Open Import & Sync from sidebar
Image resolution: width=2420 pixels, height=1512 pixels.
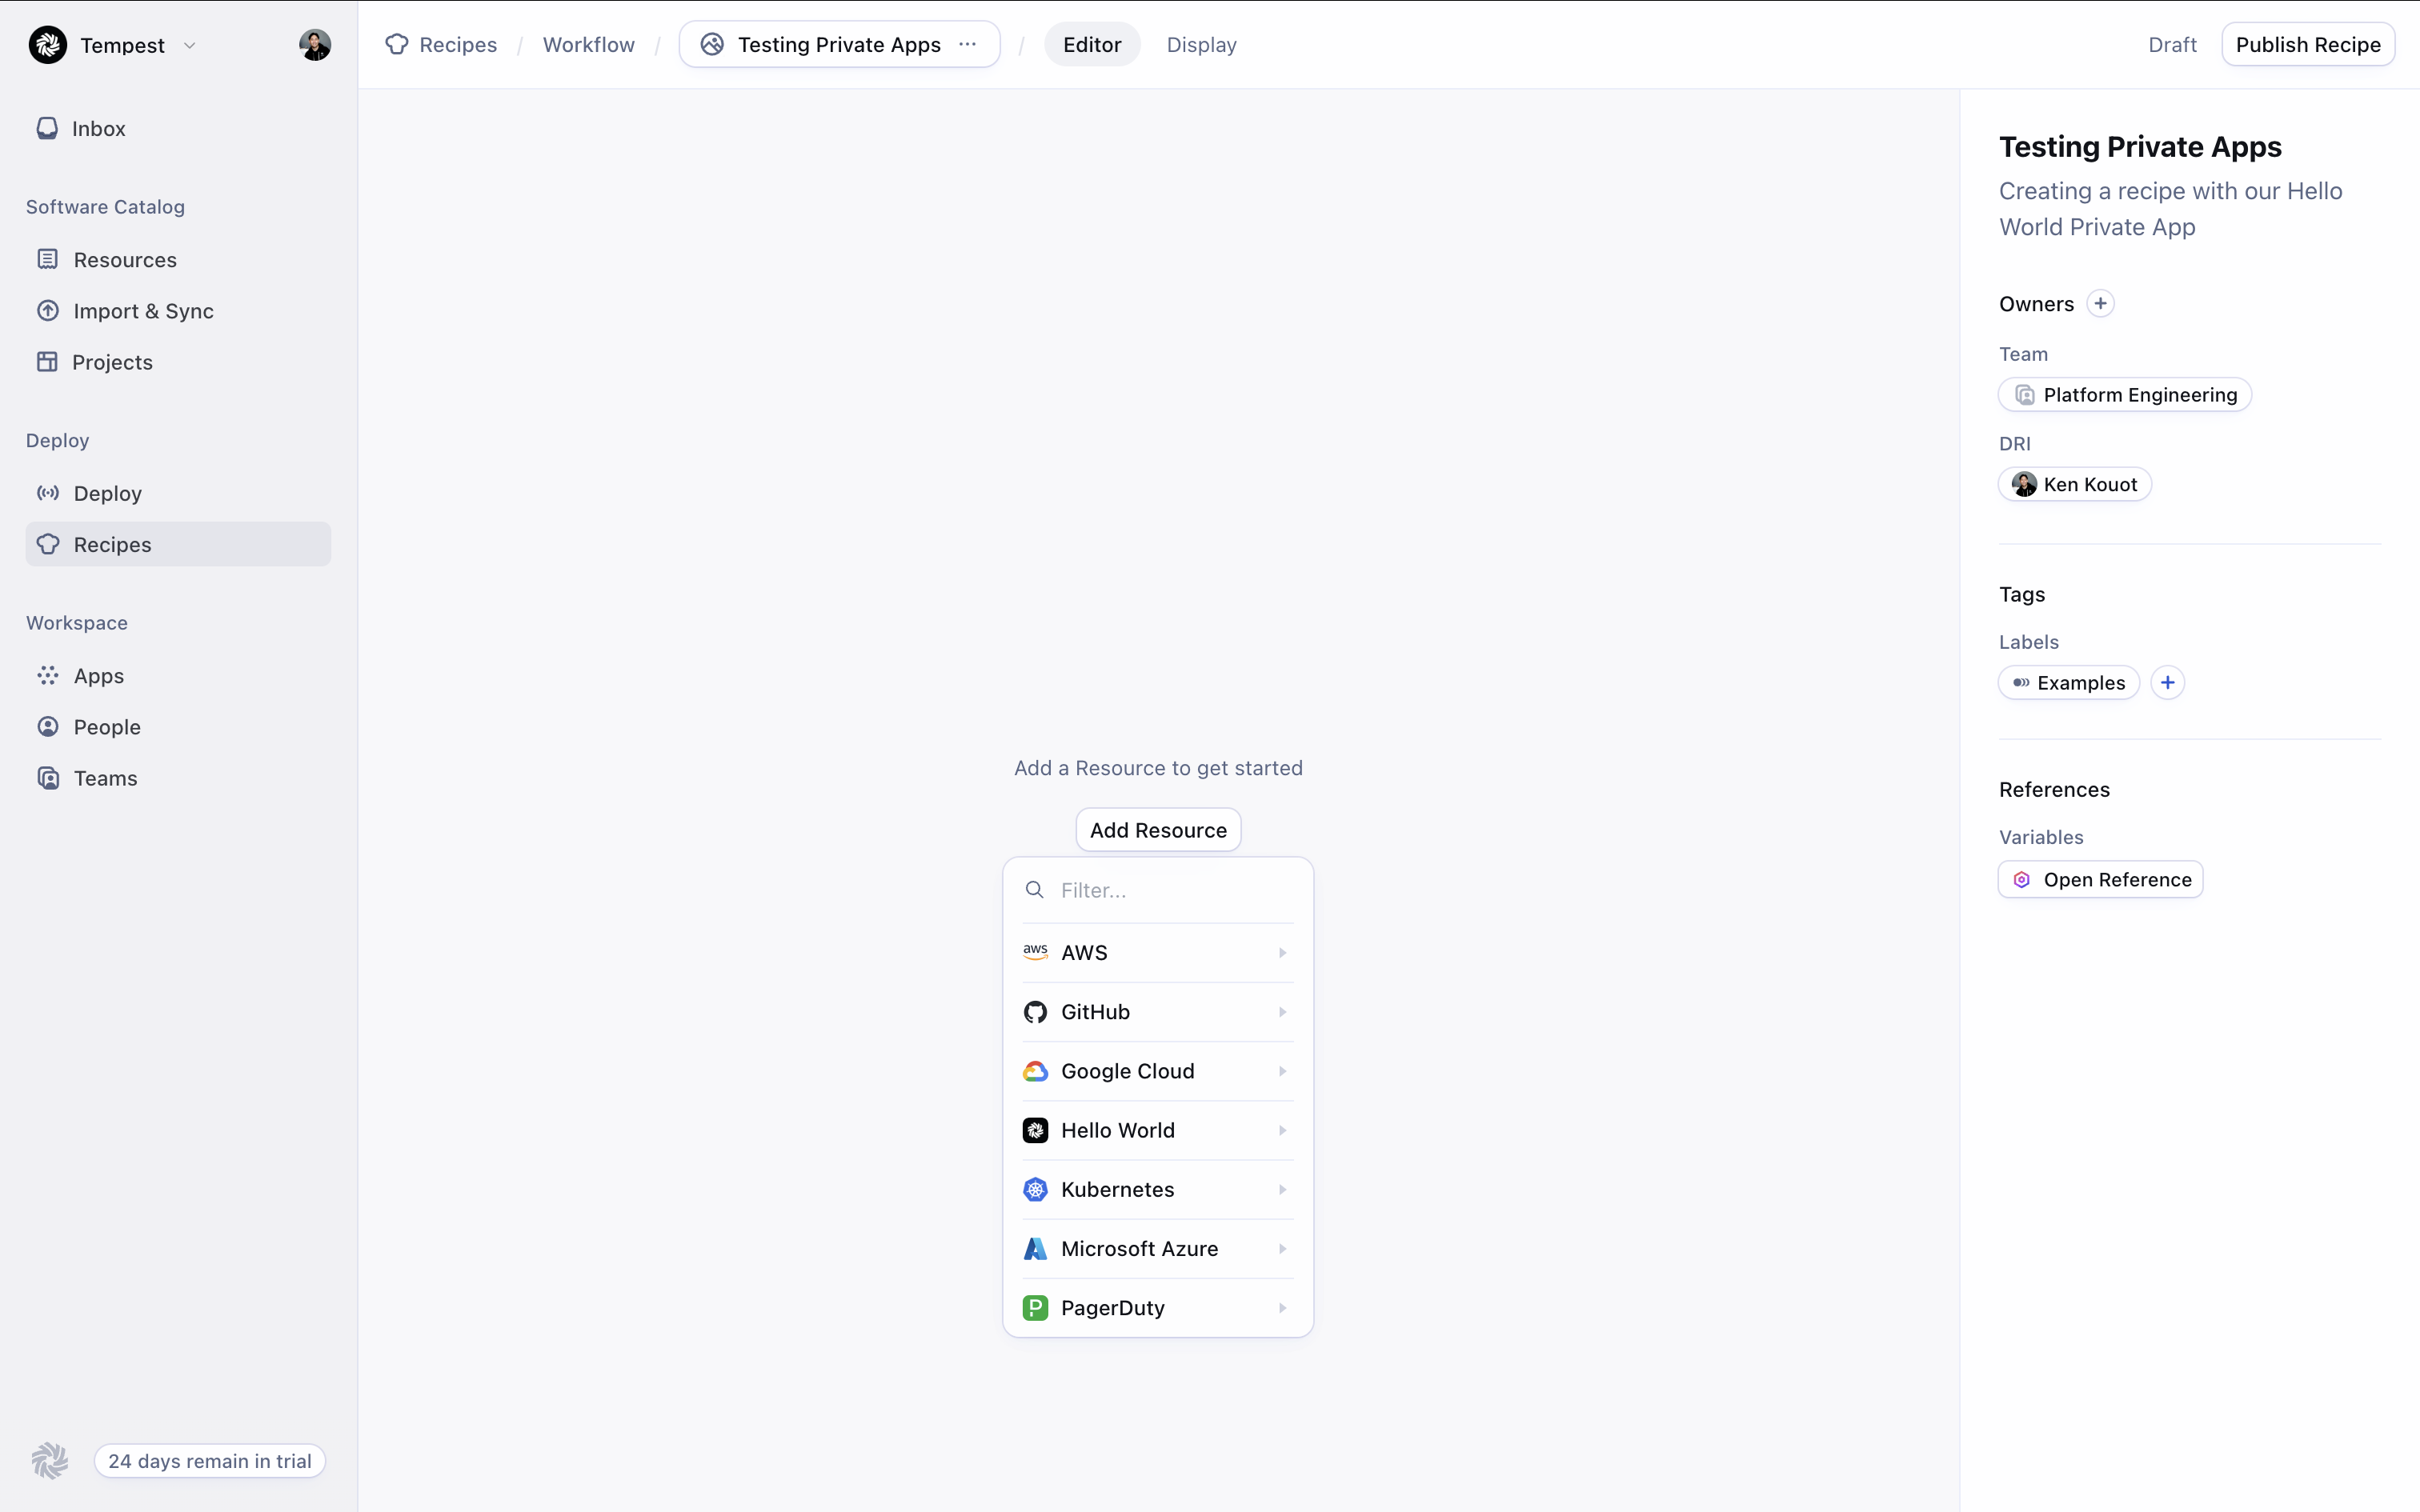[143, 311]
